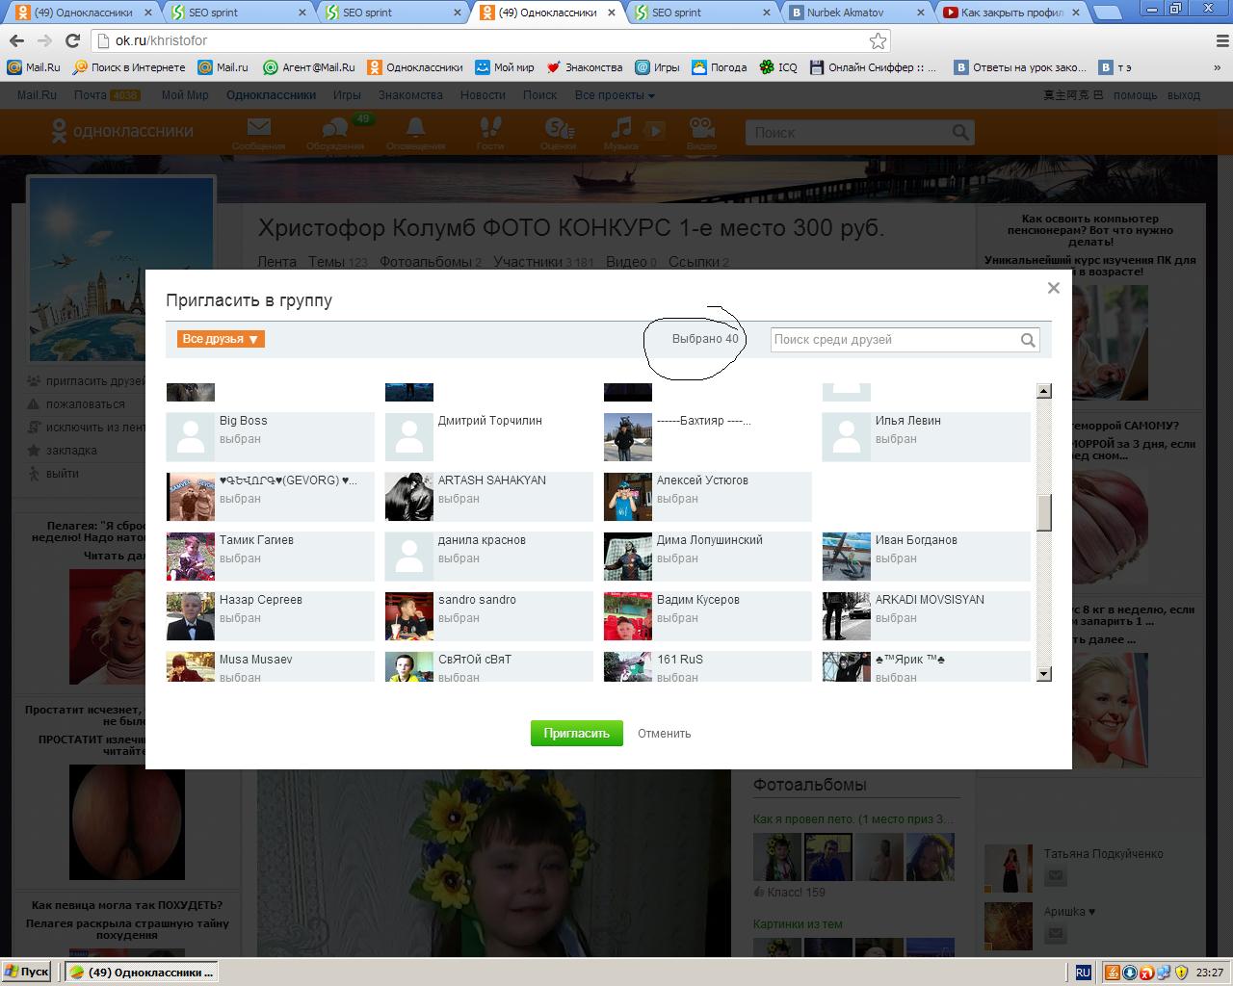The image size is (1233, 986).
Task: Open Погода bookmark
Action: click(719, 67)
